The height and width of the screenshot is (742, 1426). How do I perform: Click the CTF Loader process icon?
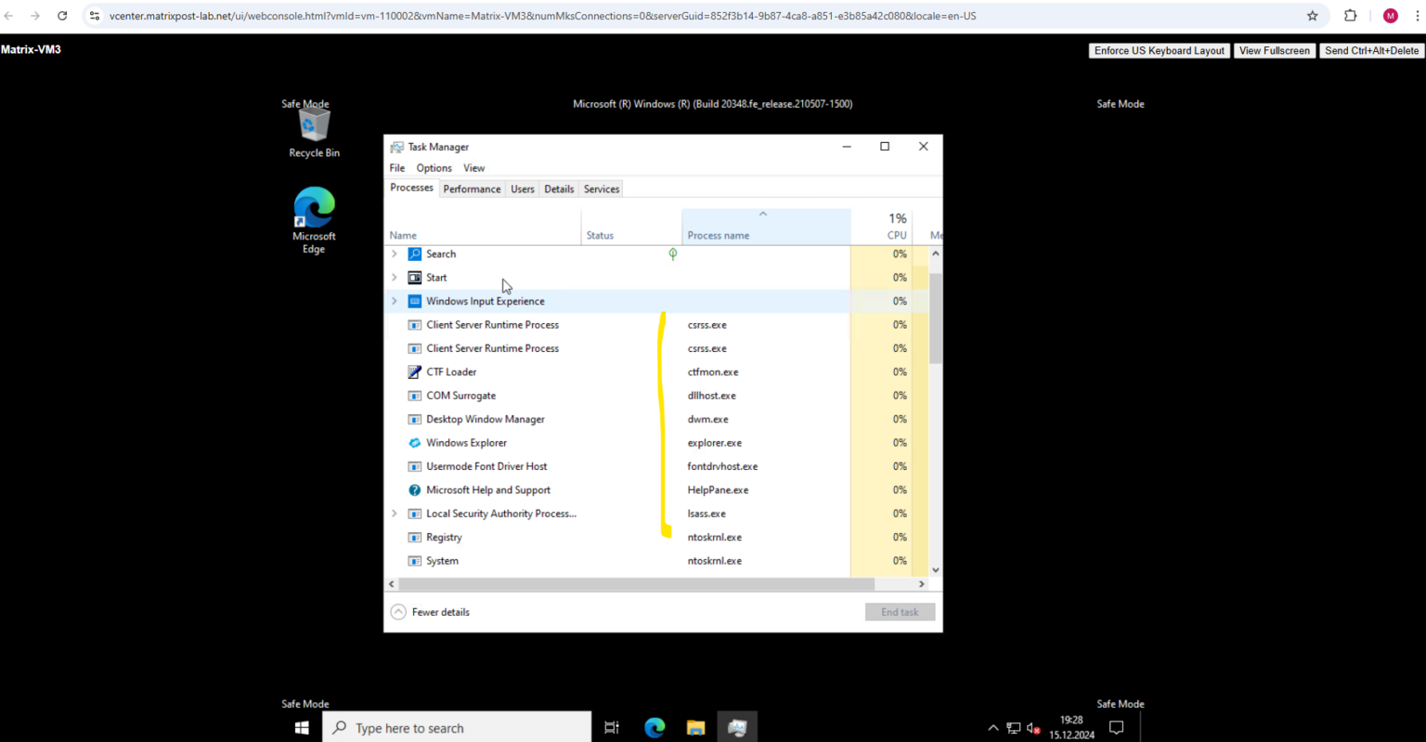tap(414, 371)
